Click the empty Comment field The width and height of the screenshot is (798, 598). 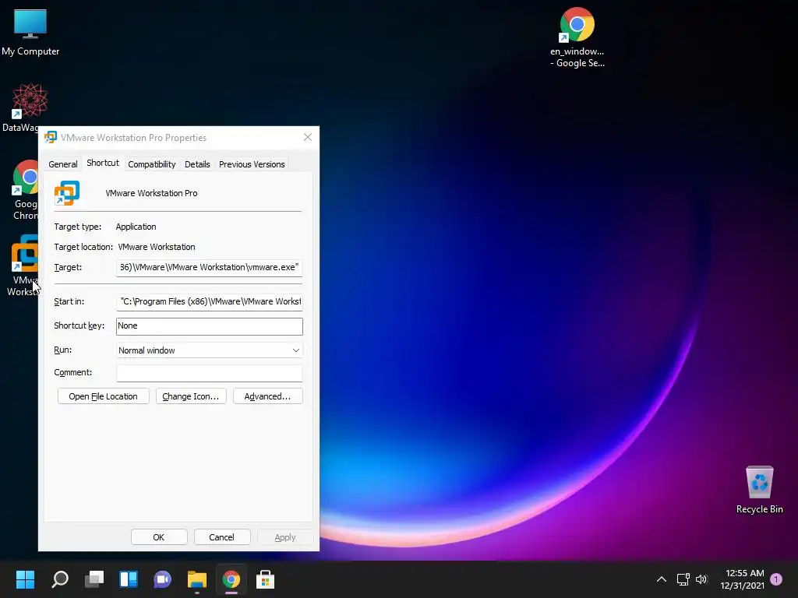click(x=209, y=373)
